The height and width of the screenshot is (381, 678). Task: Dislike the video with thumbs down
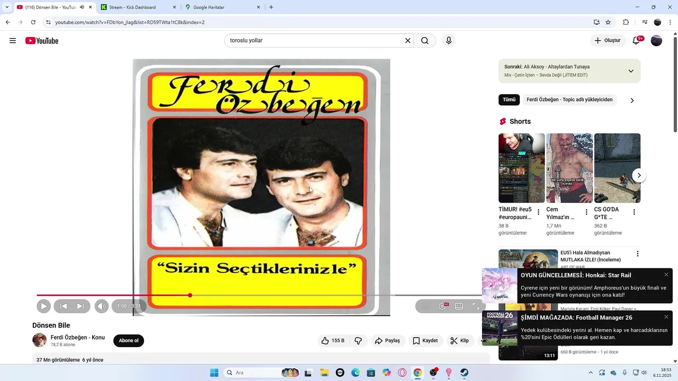(x=358, y=341)
